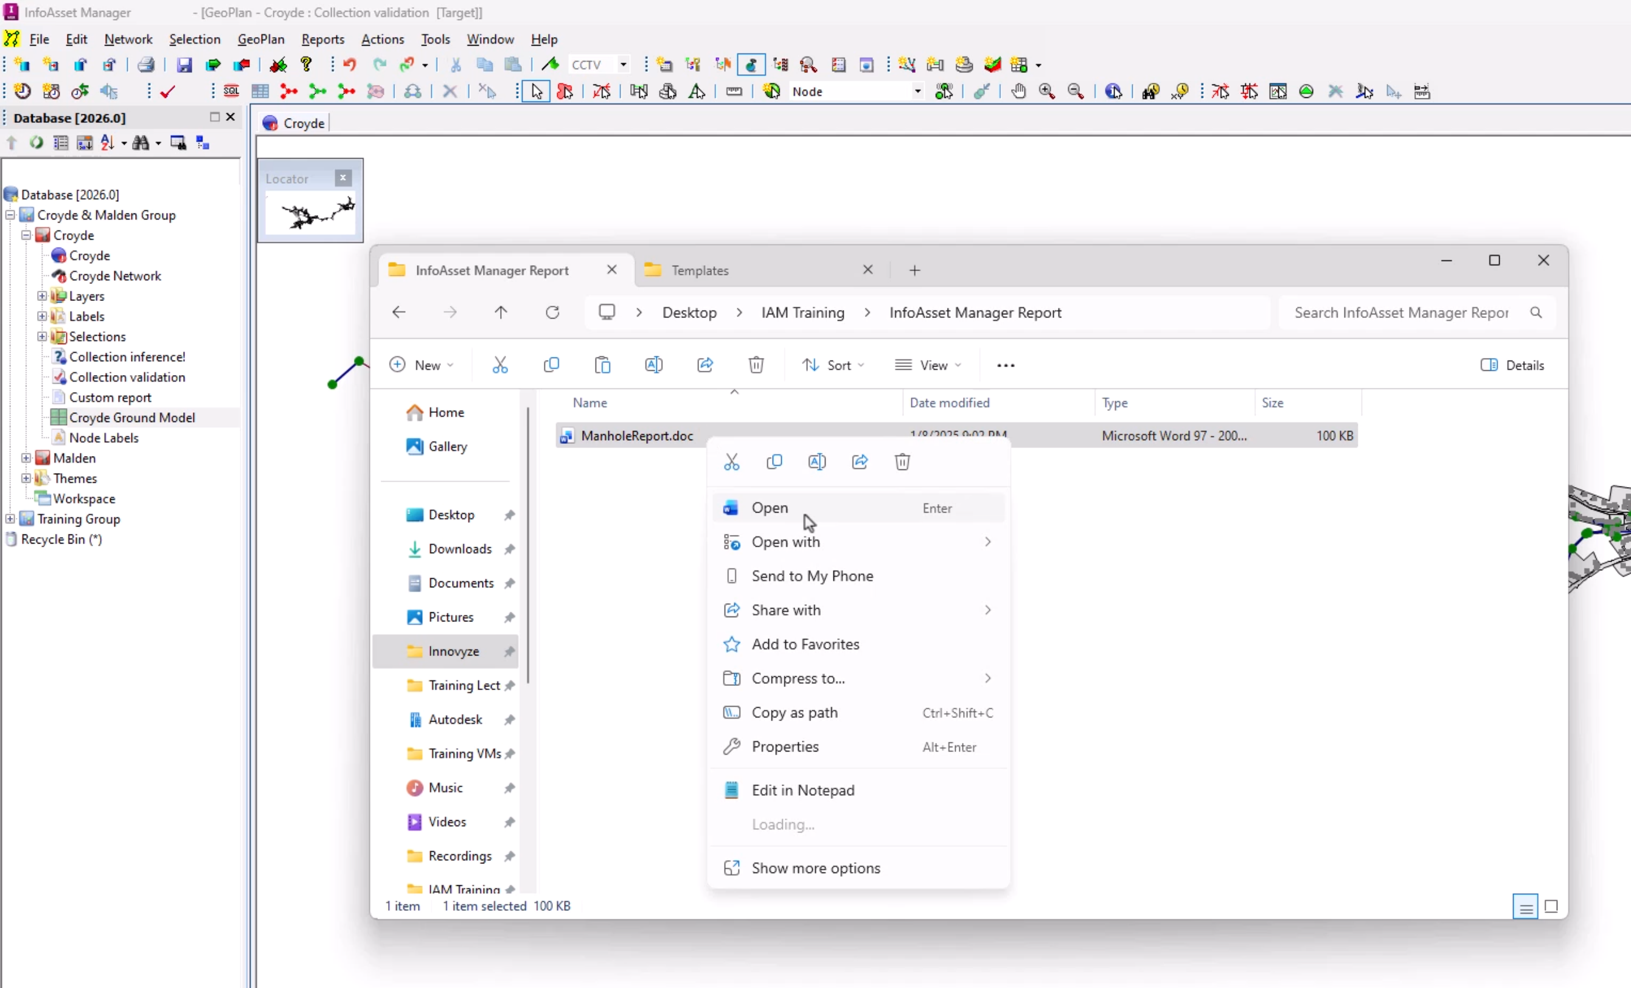
Task: Open the CCTV theme dropdown
Action: click(x=622, y=64)
